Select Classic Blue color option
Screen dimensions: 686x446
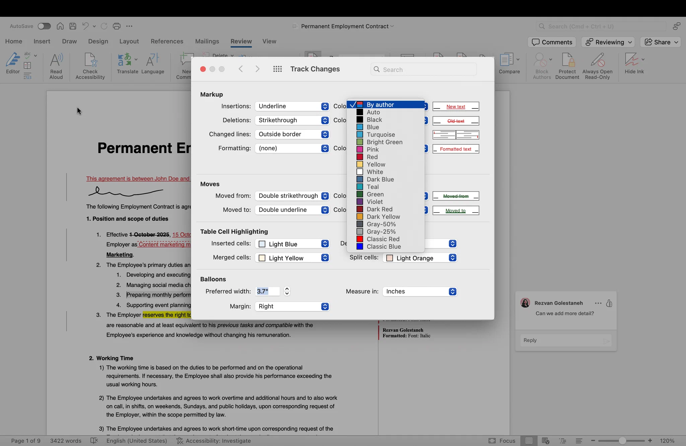click(x=386, y=247)
